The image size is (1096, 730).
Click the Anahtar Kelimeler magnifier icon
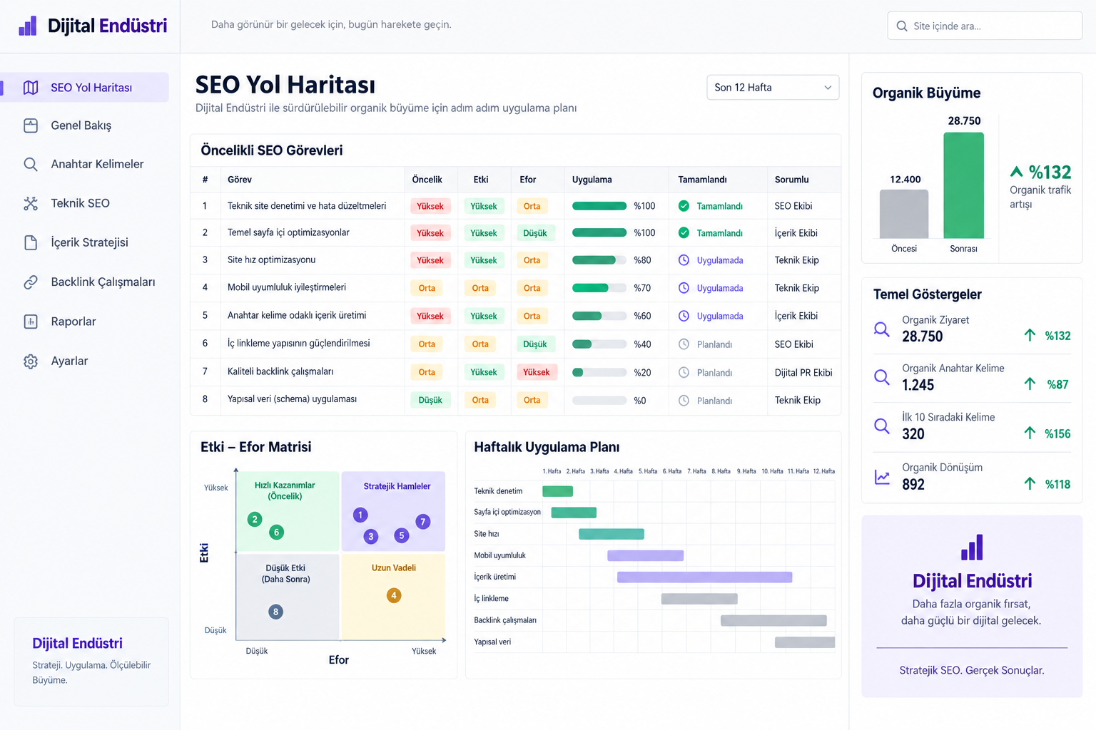point(31,165)
